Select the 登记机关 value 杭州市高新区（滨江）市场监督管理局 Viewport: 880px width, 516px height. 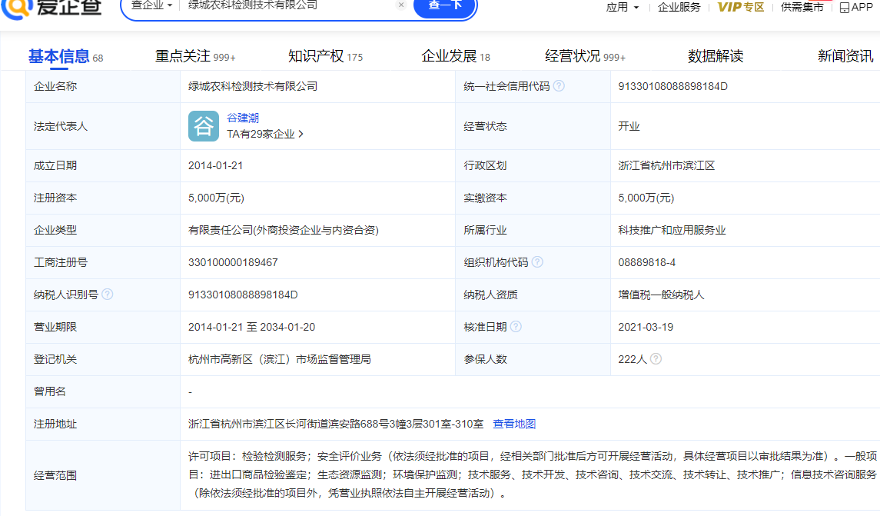coord(280,359)
